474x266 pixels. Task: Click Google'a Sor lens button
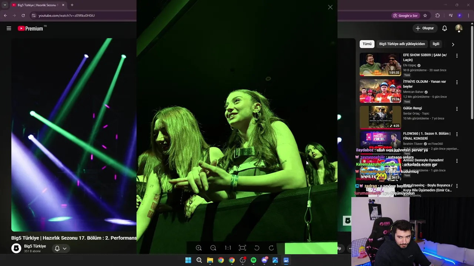coord(405,16)
